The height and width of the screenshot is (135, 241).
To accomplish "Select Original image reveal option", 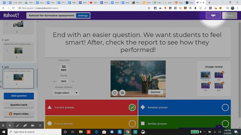I will (205, 75).
